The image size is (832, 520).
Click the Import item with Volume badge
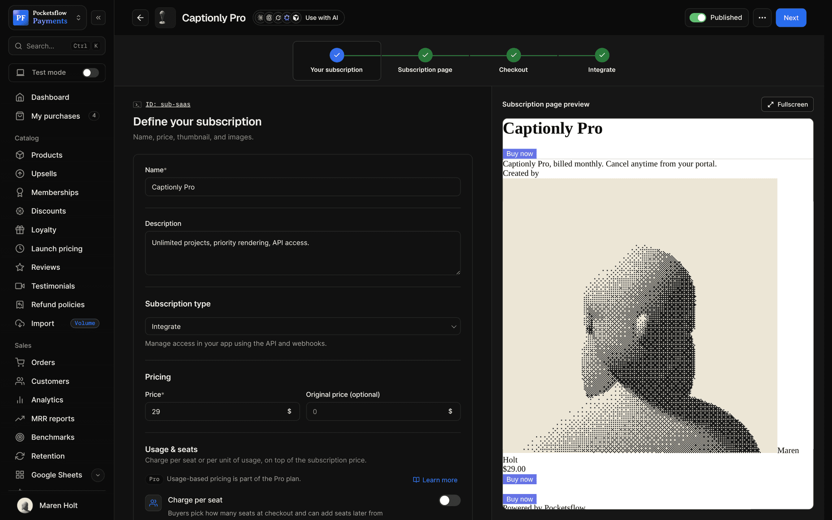(57, 323)
